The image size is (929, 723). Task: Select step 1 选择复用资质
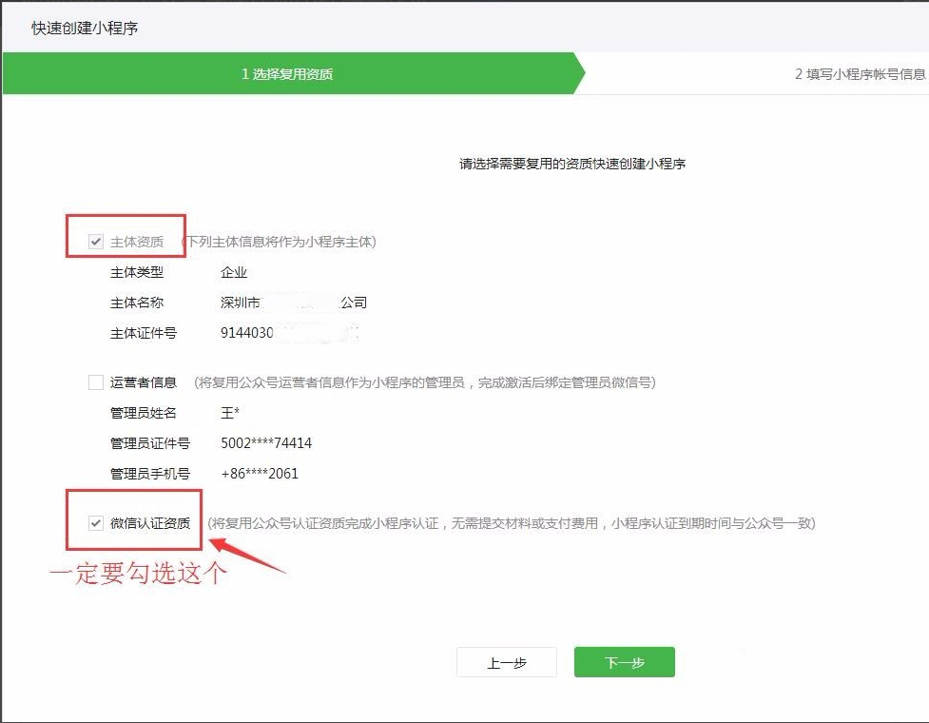286,74
